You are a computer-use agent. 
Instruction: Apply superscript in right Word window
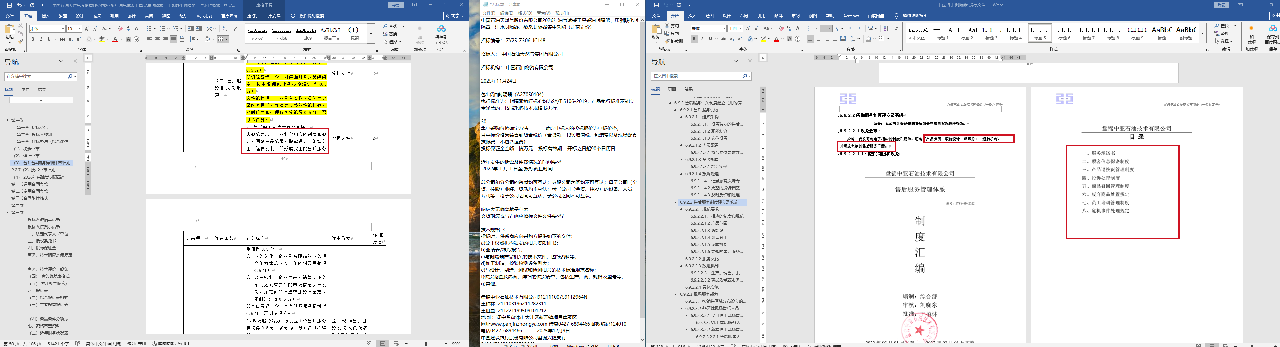pyautogui.click(x=740, y=39)
